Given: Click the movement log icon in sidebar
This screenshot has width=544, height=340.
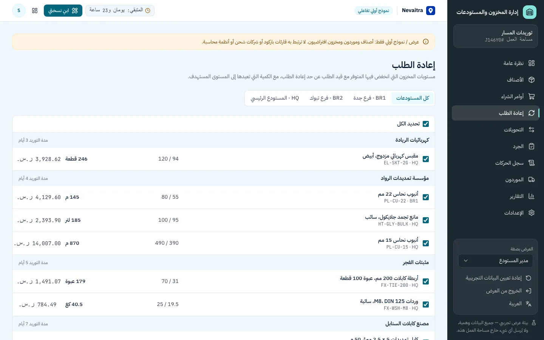Looking at the screenshot, I should (x=532, y=163).
